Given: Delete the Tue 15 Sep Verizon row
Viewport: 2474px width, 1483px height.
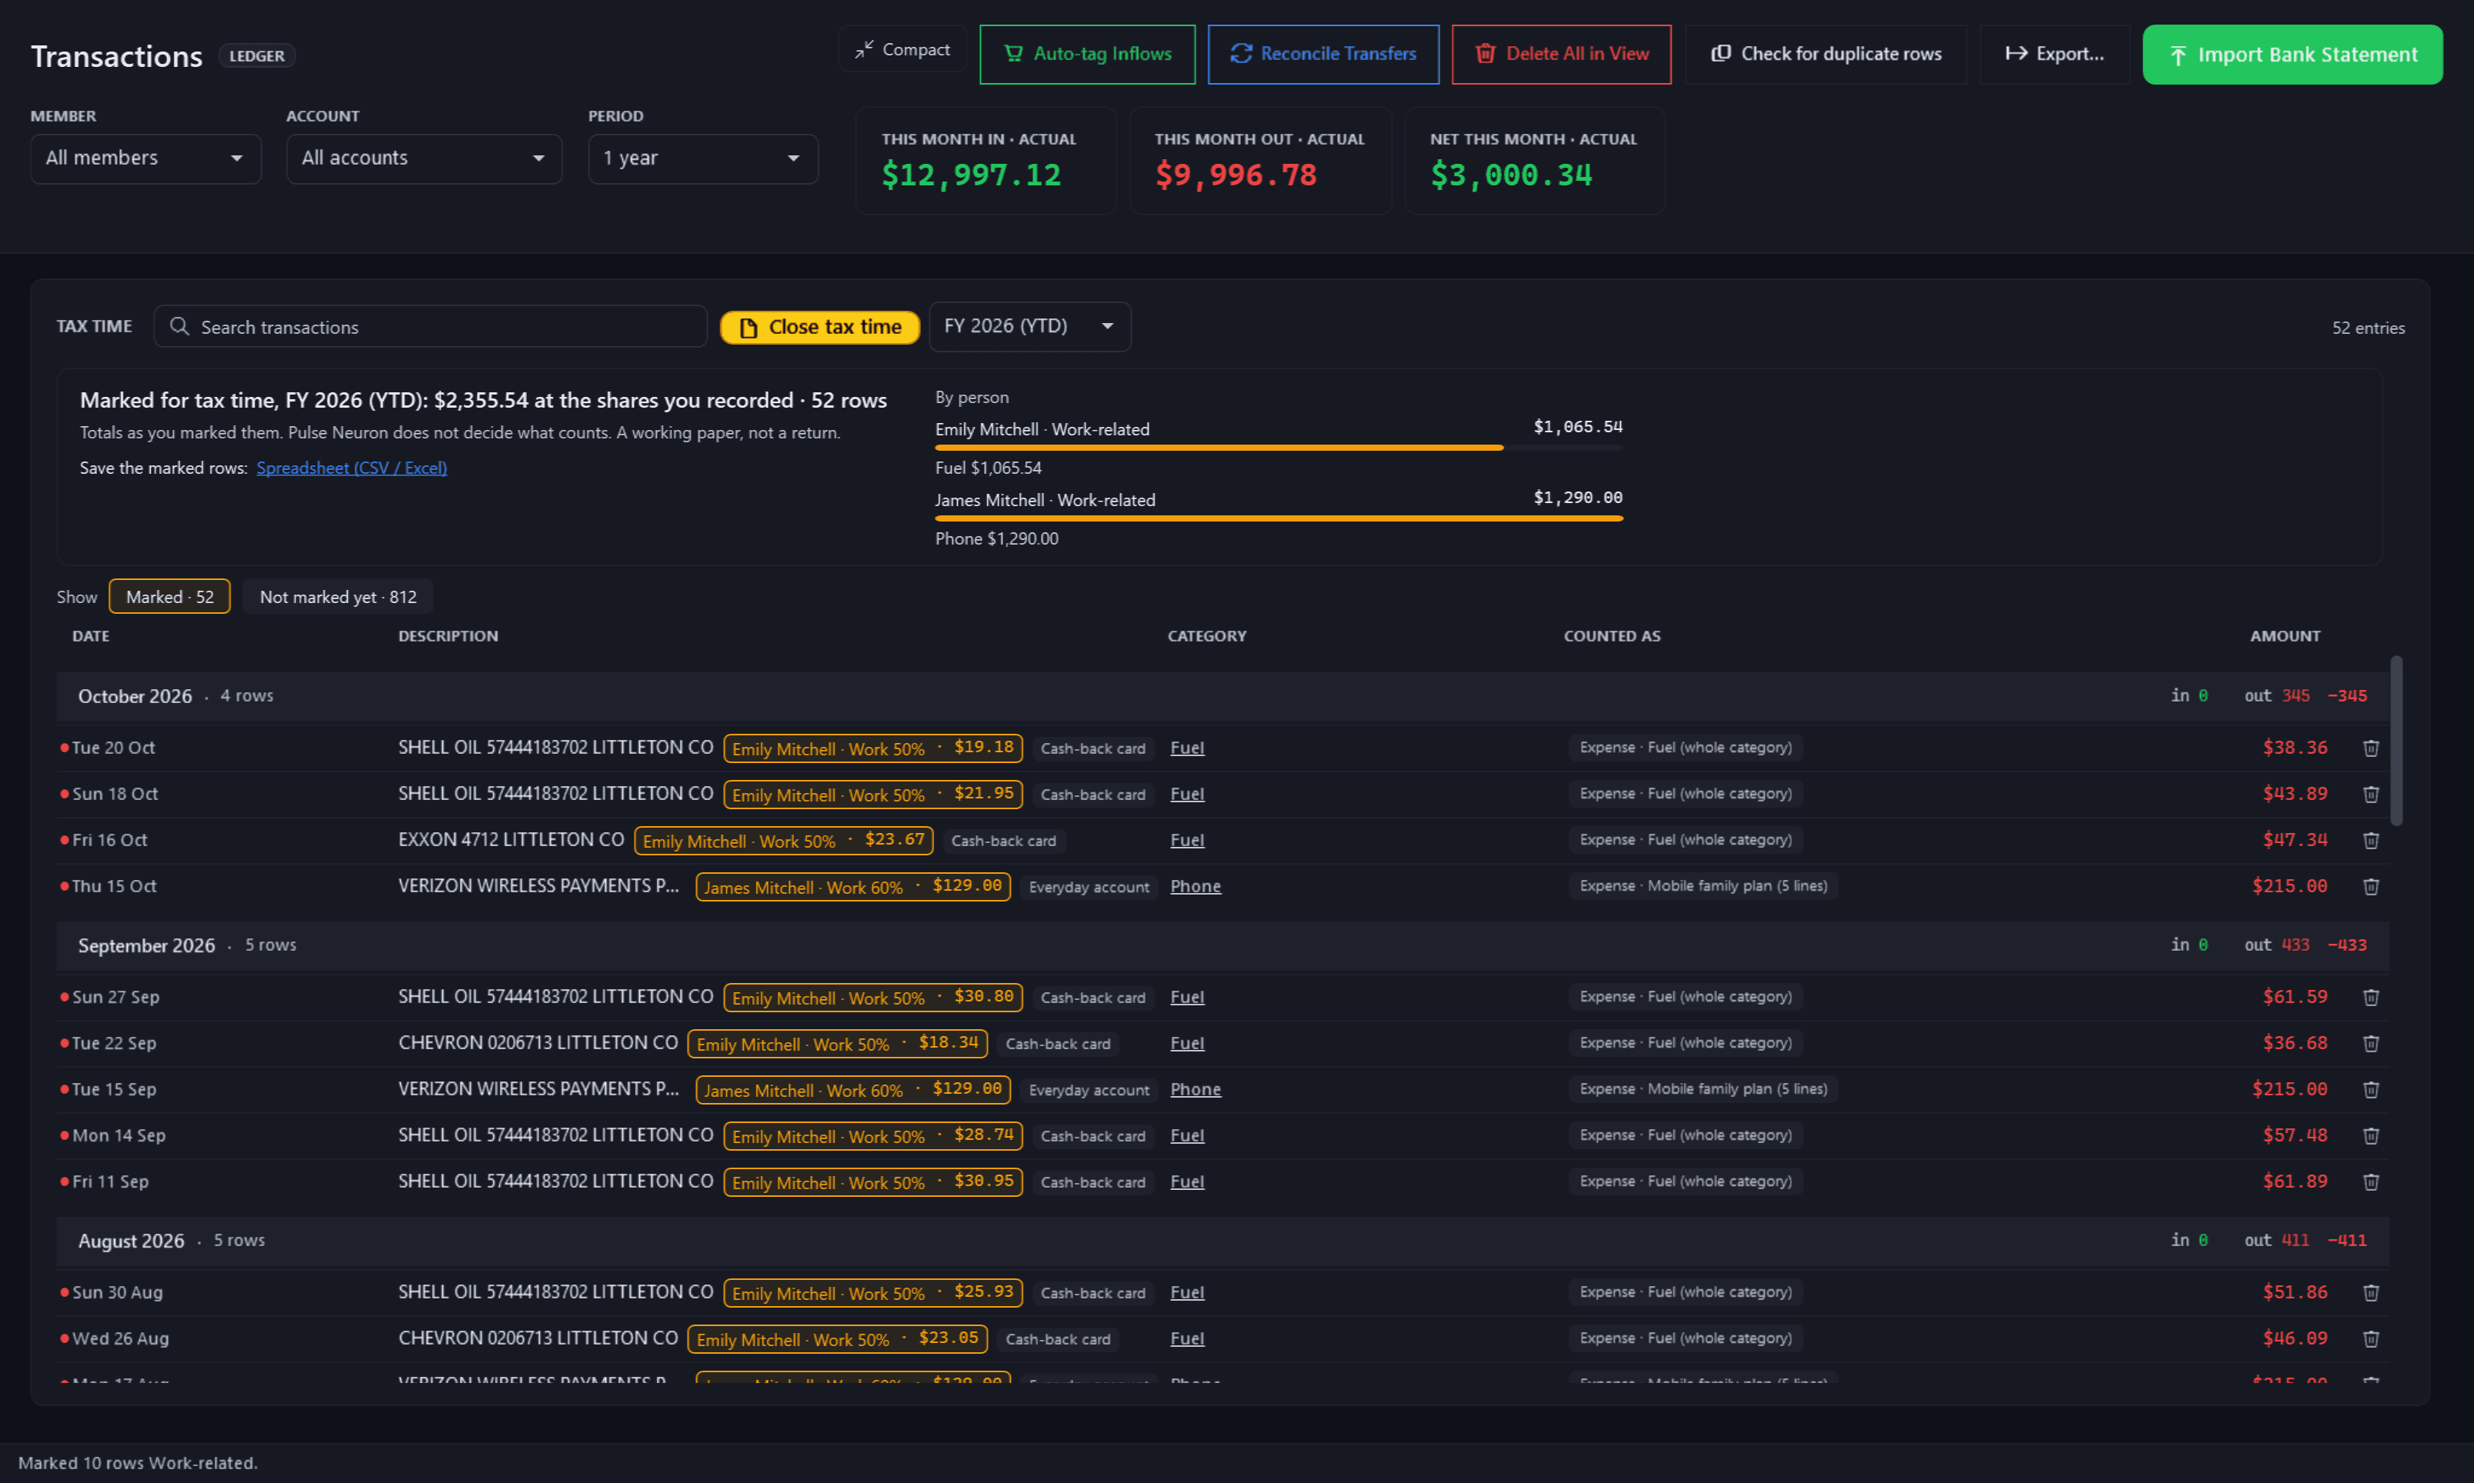Looking at the screenshot, I should (x=2370, y=1089).
